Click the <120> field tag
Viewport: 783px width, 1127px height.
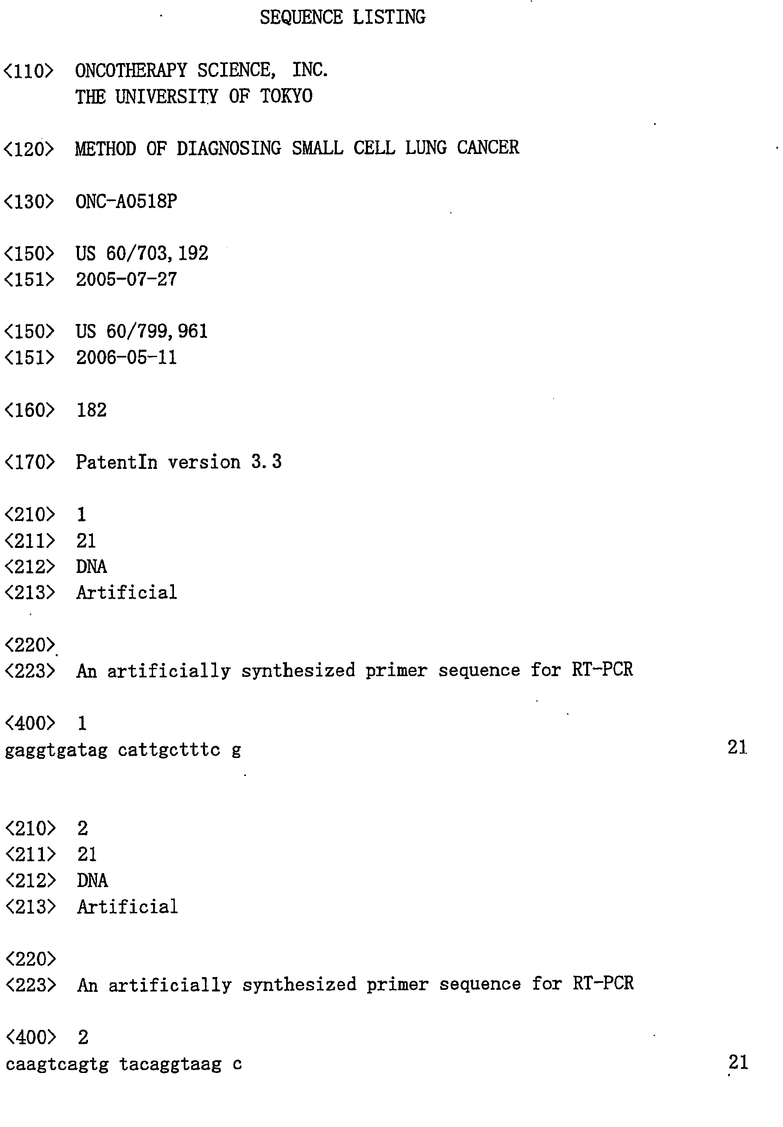29,149
